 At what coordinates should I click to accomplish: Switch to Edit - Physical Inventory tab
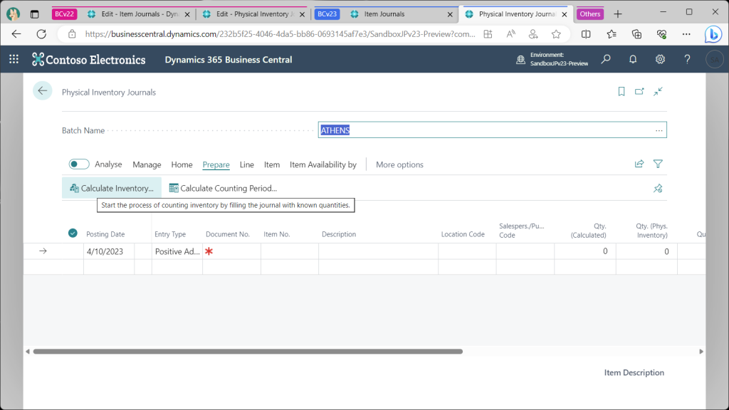[x=255, y=14]
